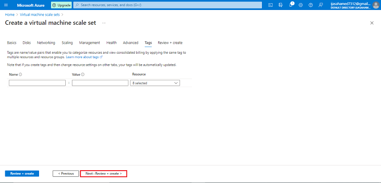The width and height of the screenshot is (381, 183).
Task: Show info tooltip next to Value
Action: [82, 75]
